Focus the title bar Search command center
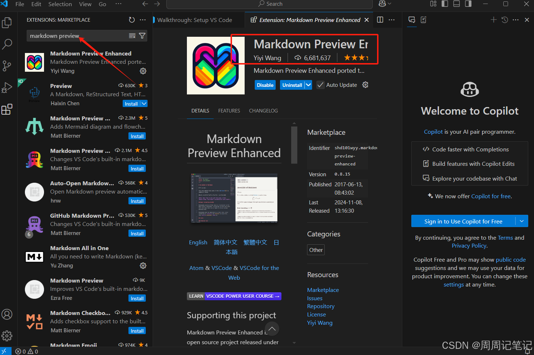 click(270, 4)
